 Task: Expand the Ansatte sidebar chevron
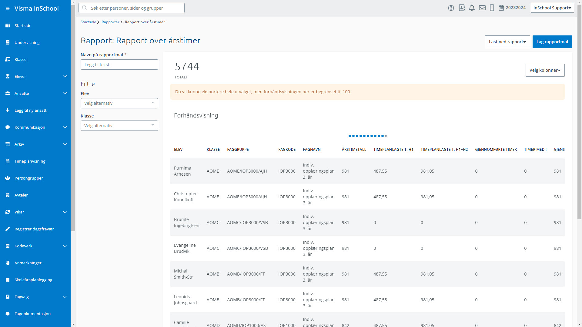click(x=65, y=93)
